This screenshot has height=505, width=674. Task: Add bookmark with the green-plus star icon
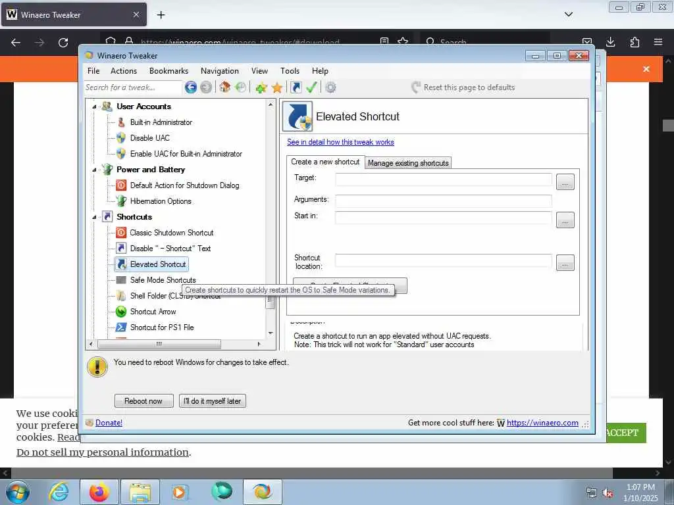[261, 87]
